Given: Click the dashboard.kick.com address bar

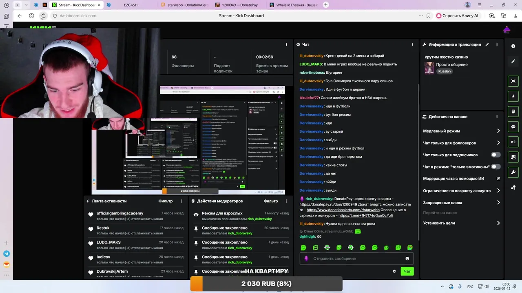Looking at the screenshot, I should pos(78,15).
